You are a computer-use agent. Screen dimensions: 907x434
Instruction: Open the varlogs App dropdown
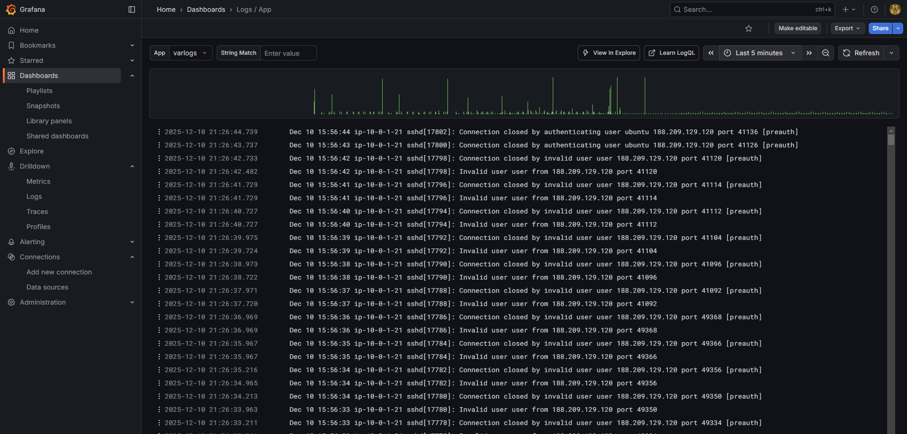[x=190, y=53]
